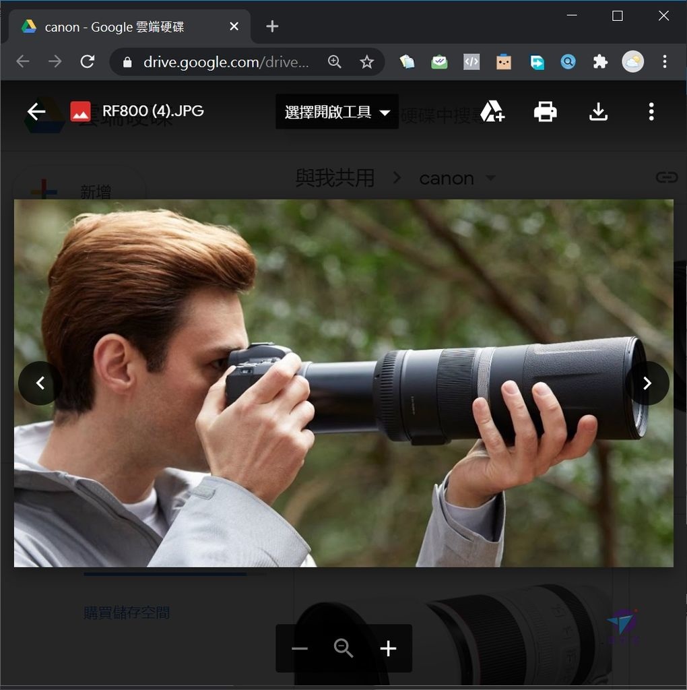This screenshot has width=687, height=690.
Task: Zoom in with the plus button
Action: (x=388, y=648)
